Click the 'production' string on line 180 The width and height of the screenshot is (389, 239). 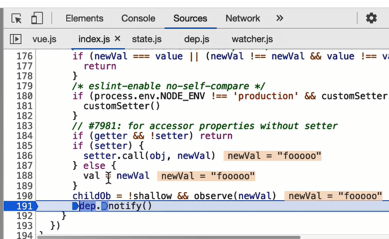coord(265,96)
